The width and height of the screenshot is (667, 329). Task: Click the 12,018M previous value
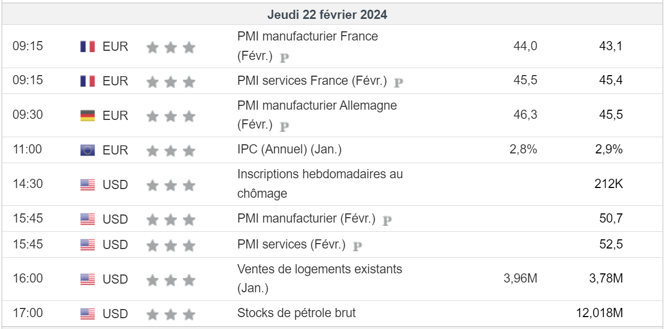[x=600, y=313]
